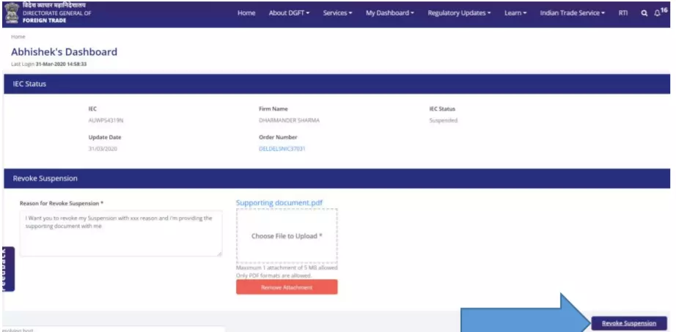Click the Revoke Suspension section header
676x332 pixels.
coord(337,179)
